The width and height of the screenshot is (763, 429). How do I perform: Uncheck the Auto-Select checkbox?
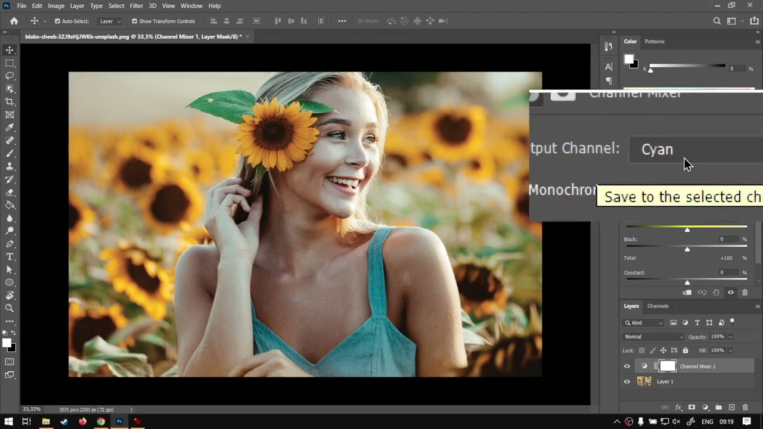click(x=58, y=21)
